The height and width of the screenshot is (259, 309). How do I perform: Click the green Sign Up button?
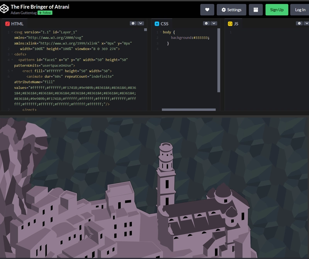(x=277, y=10)
